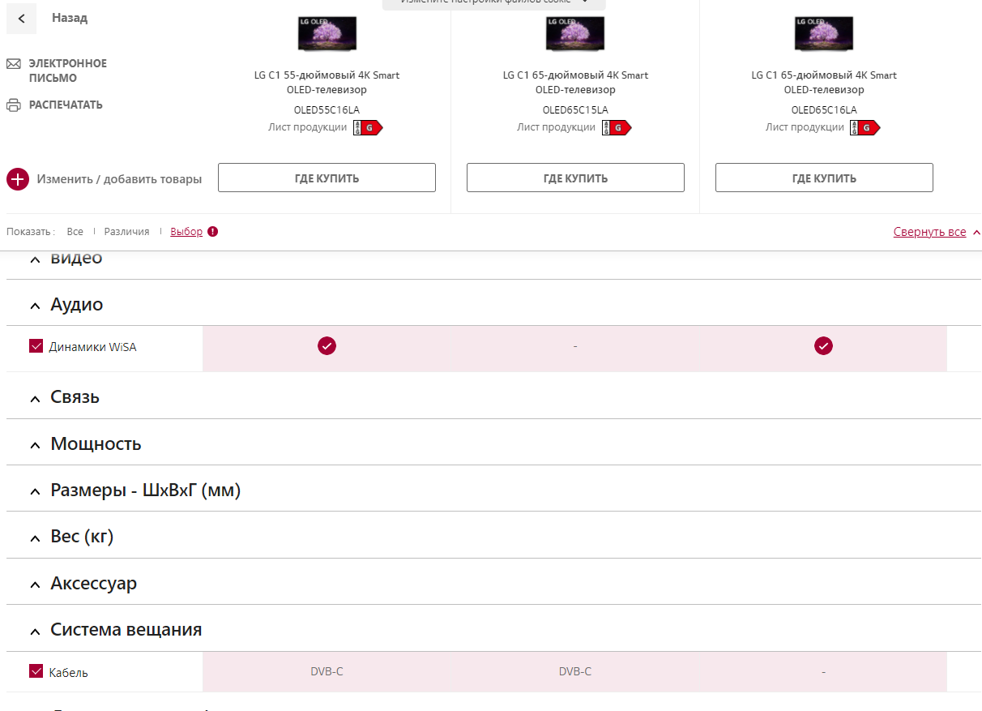
Task: Collapse the Мощность section
Action: [35, 445]
